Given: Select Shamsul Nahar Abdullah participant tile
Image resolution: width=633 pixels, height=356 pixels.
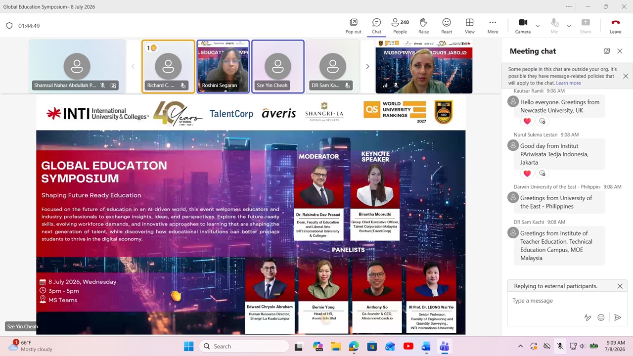Looking at the screenshot, I should tap(77, 66).
